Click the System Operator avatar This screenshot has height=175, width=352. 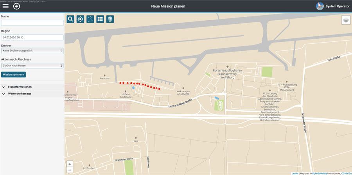[320, 7]
